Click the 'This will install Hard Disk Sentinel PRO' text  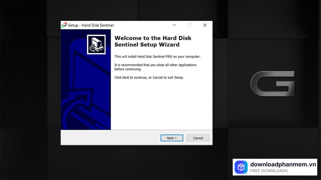click(157, 57)
